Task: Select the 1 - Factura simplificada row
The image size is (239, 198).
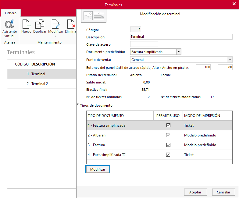Action: click(159, 126)
